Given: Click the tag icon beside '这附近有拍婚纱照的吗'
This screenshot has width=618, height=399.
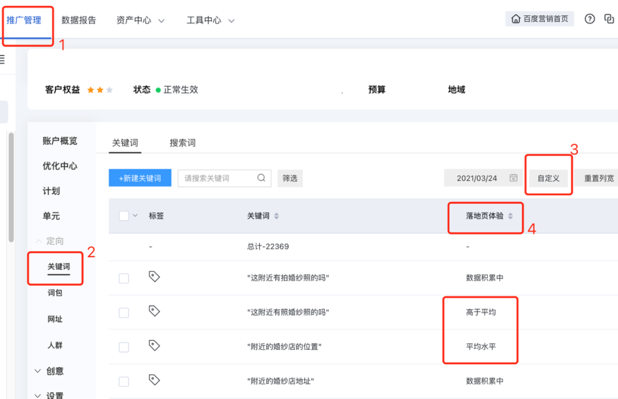Looking at the screenshot, I should 153,276.
